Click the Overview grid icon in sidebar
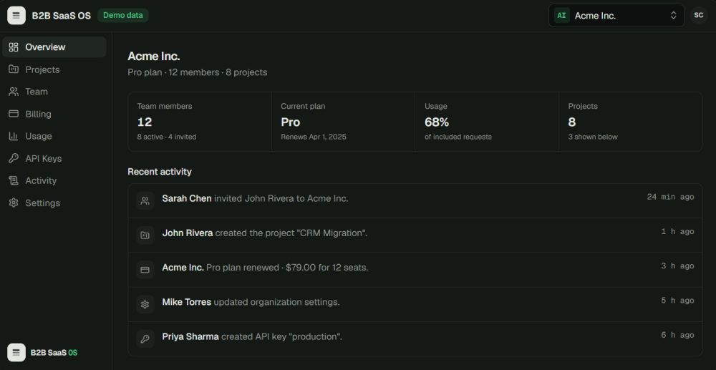The image size is (716, 370). (x=14, y=47)
